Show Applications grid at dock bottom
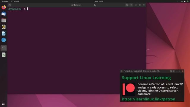The width and height of the screenshot is (190, 107). (4, 103)
